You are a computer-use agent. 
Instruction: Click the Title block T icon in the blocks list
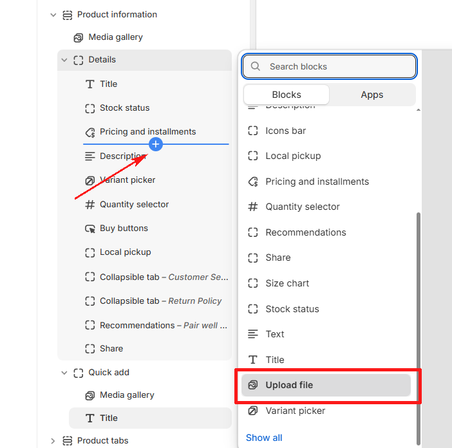[253, 360]
